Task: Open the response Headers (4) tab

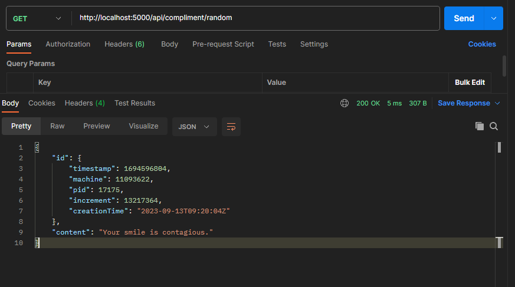Action: [x=85, y=103]
